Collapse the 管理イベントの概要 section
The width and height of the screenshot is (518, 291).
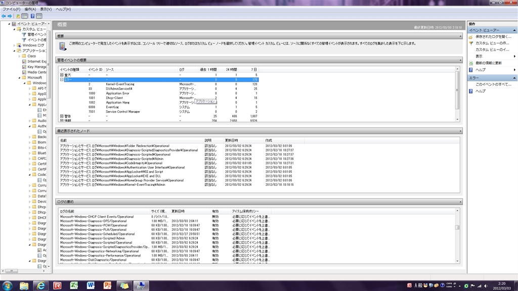click(x=460, y=60)
